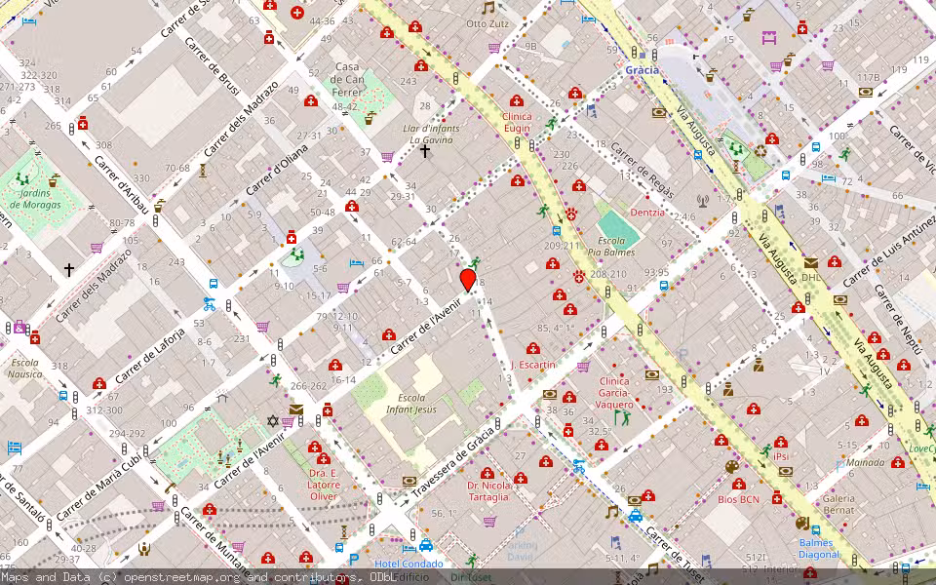The height and width of the screenshot is (585, 936).
Task: Select the telephone icon on Carrer de Muntaner
Action: pyautogui.click(x=170, y=488)
